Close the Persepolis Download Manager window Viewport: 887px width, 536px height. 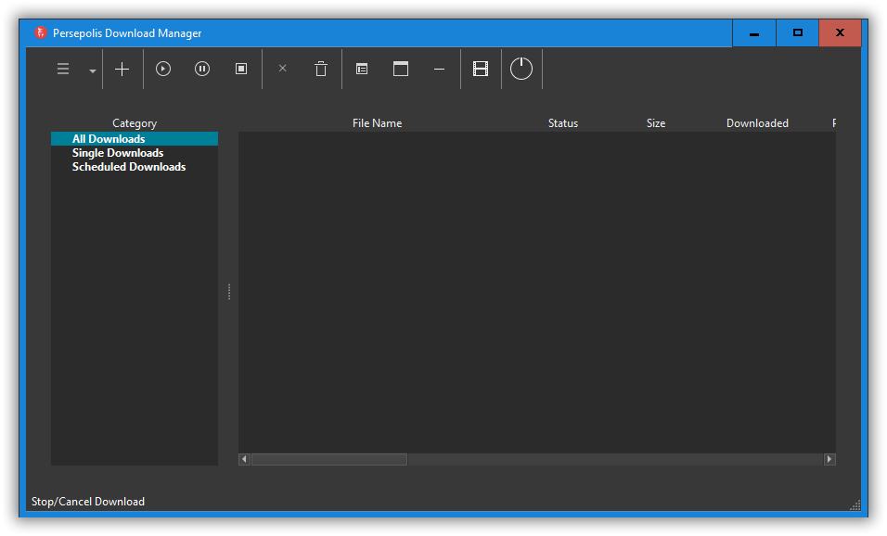point(840,32)
